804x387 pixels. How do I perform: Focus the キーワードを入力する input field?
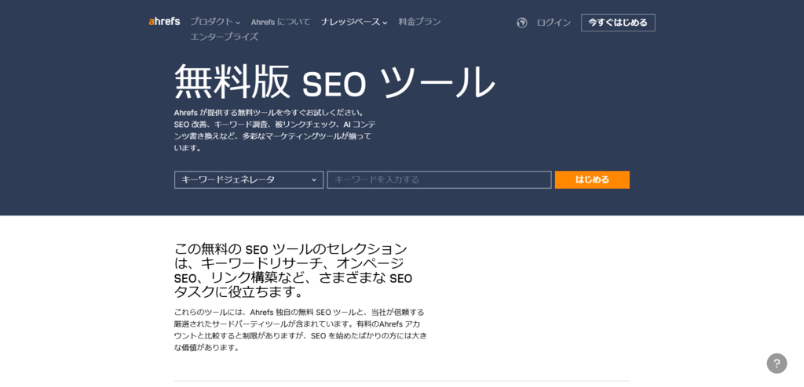pyautogui.click(x=440, y=179)
